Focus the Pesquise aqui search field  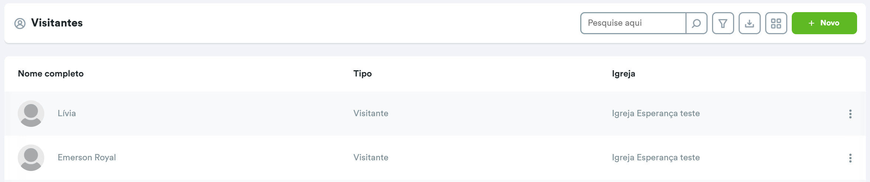tap(633, 23)
